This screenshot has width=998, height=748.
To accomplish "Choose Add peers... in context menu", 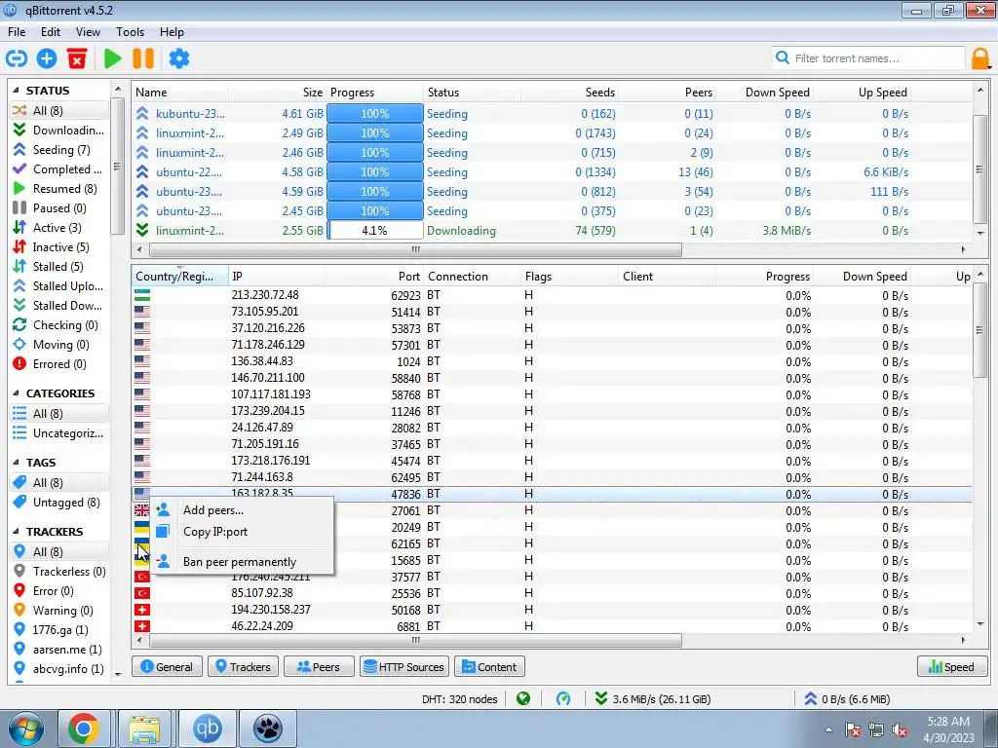I will click(x=242, y=510).
